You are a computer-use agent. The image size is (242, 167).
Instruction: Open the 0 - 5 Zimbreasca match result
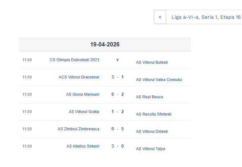pyautogui.click(x=117, y=129)
